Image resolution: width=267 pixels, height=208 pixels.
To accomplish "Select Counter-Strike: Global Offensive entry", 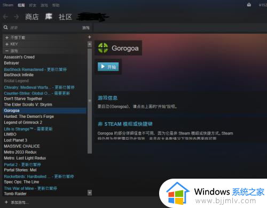I will pos(37,93).
